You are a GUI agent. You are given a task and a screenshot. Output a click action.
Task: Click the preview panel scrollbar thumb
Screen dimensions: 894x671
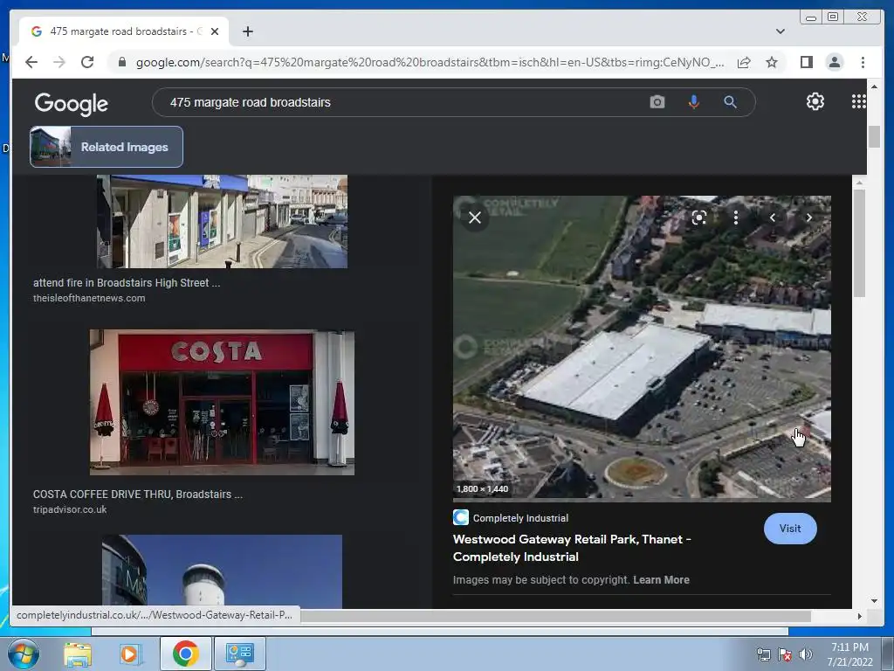[859, 243]
